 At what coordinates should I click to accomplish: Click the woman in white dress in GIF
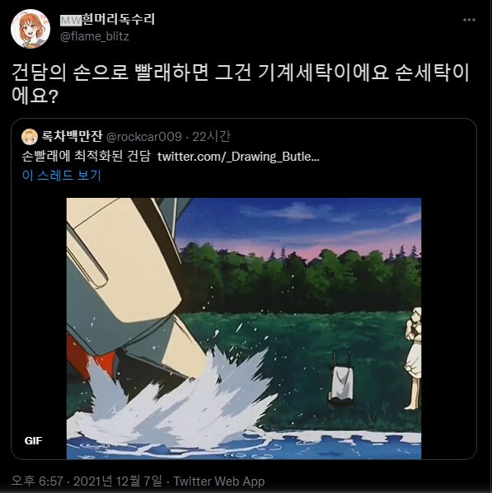(413, 359)
